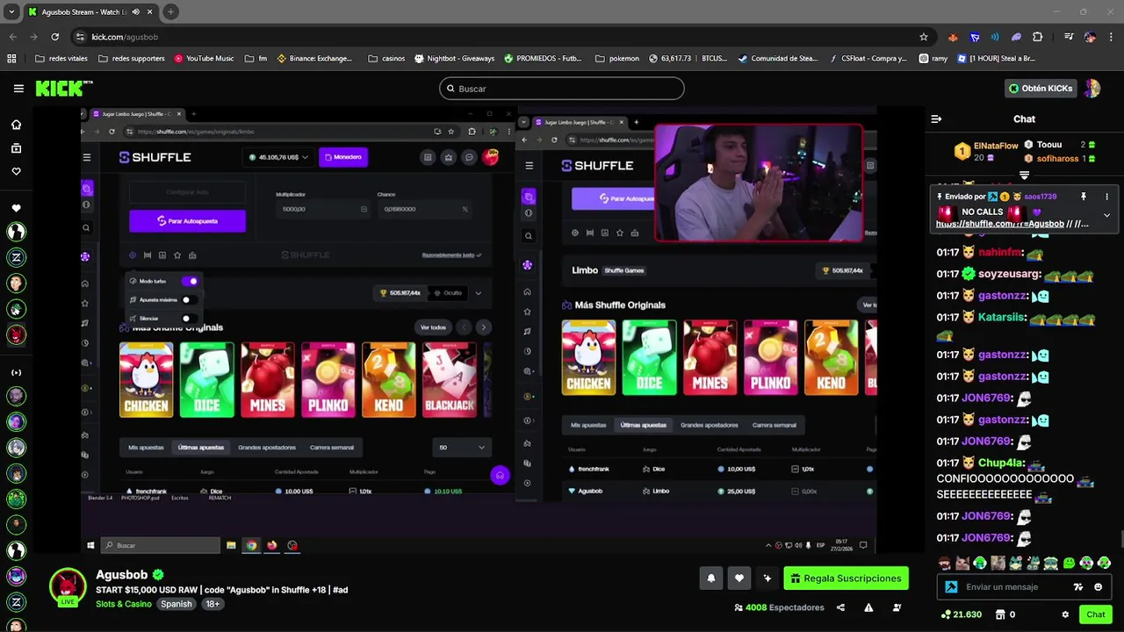
Task: Click next arrow of Más Shuffle Originals carousel
Action: tap(483, 327)
